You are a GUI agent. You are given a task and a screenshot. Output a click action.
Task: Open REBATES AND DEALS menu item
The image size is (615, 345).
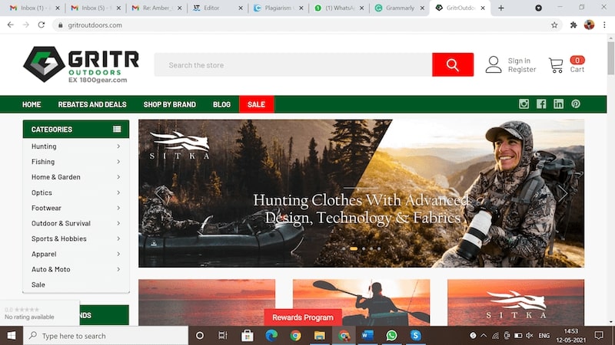point(92,104)
